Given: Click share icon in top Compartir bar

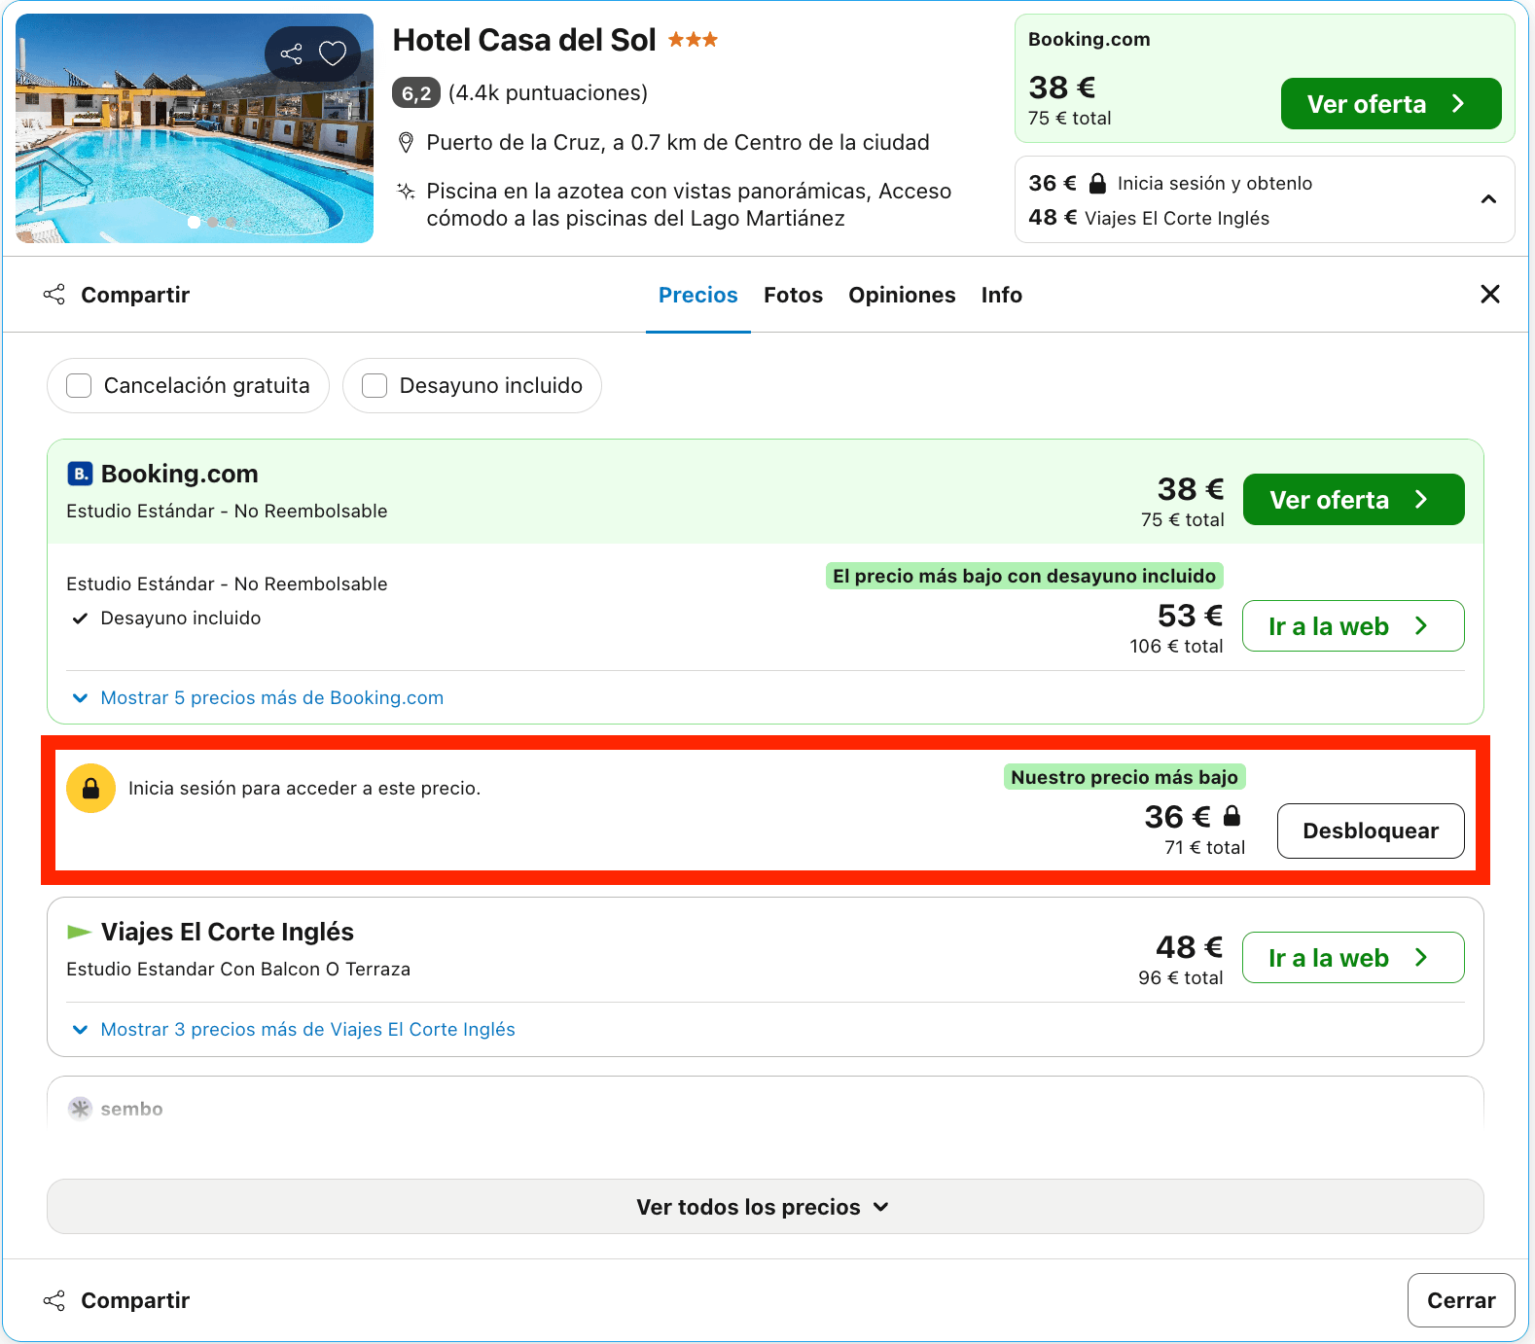Looking at the screenshot, I should (54, 295).
